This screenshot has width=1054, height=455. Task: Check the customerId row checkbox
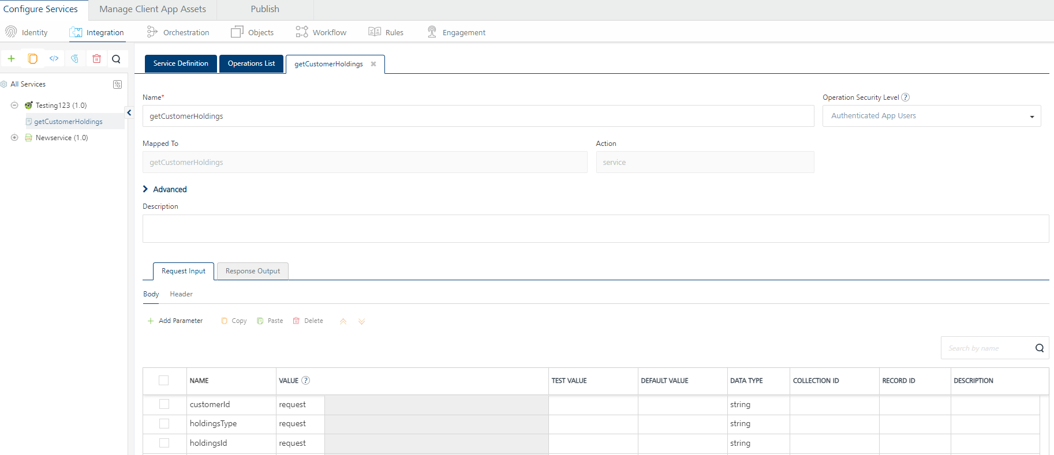click(164, 404)
